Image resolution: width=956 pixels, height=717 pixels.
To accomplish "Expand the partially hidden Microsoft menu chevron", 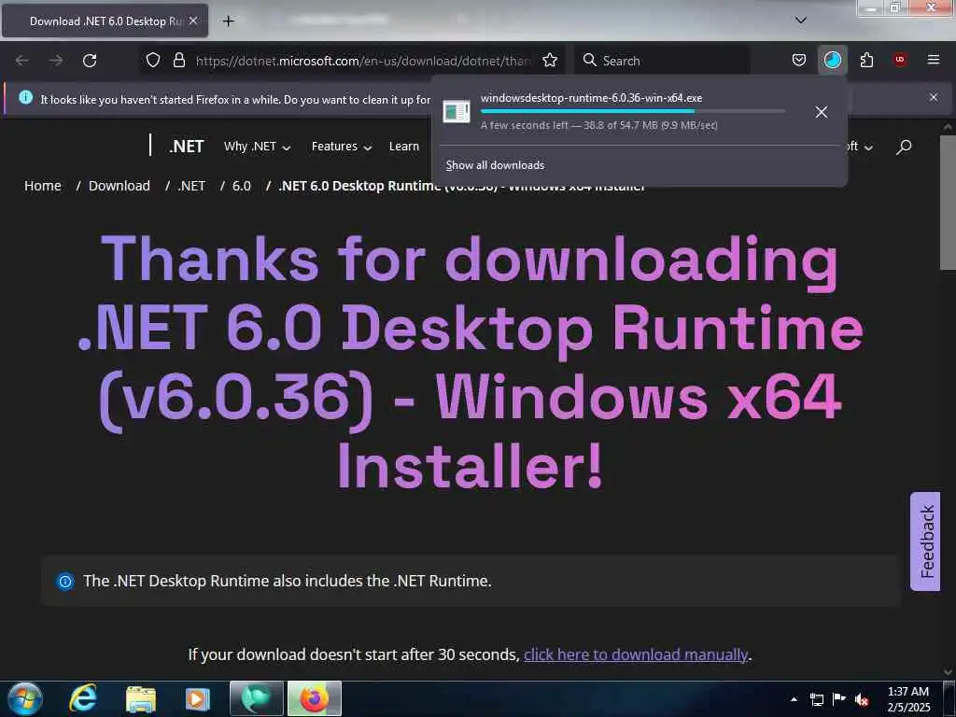I will [868, 148].
